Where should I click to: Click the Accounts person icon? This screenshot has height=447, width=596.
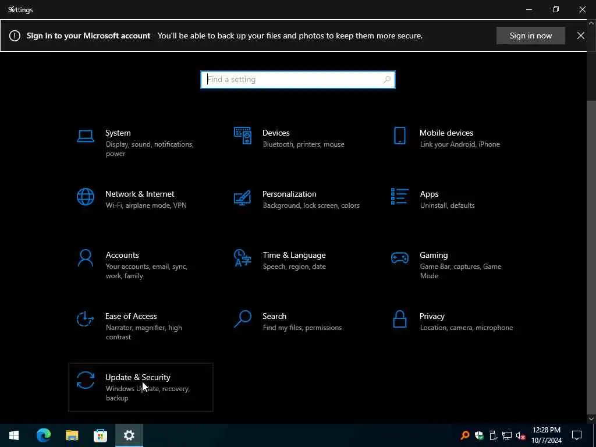(x=85, y=258)
